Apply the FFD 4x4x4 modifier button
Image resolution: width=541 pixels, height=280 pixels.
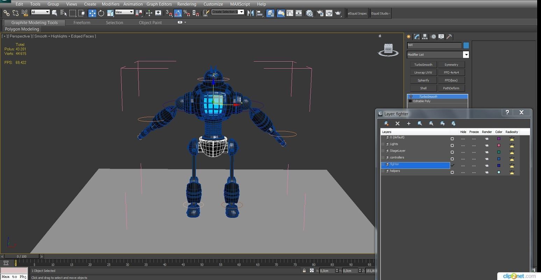(x=451, y=72)
